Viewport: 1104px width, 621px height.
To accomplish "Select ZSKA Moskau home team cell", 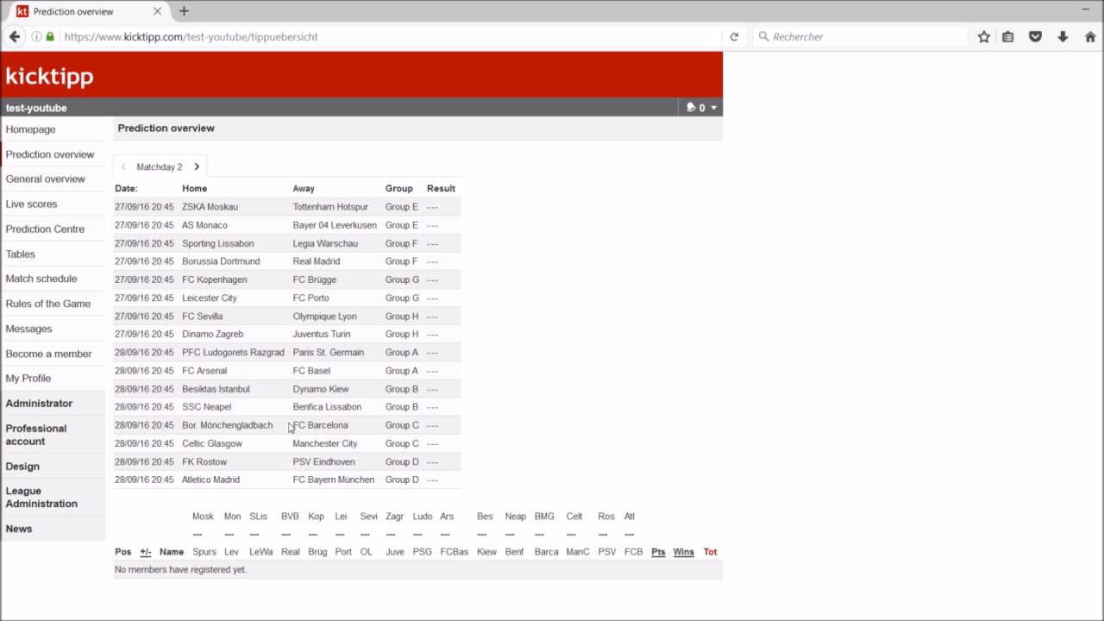I will (210, 207).
